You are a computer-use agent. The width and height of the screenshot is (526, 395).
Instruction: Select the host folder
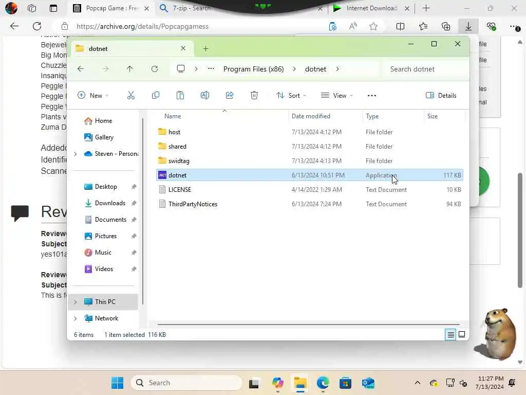(x=309, y=132)
